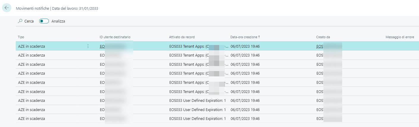Open the three-dot menu on the highlighted row
The image size is (419, 127).
88,46
